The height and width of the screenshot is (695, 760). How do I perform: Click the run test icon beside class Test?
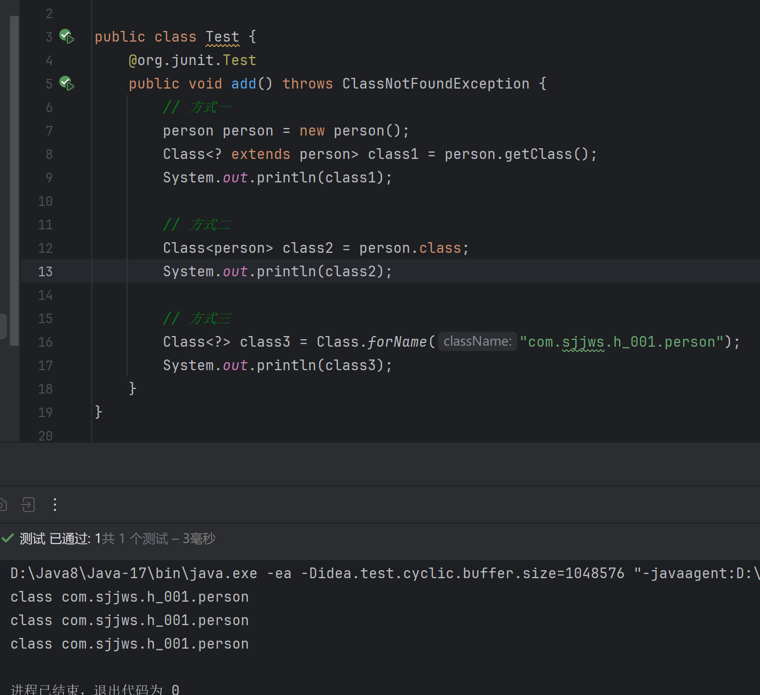click(67, 37)
